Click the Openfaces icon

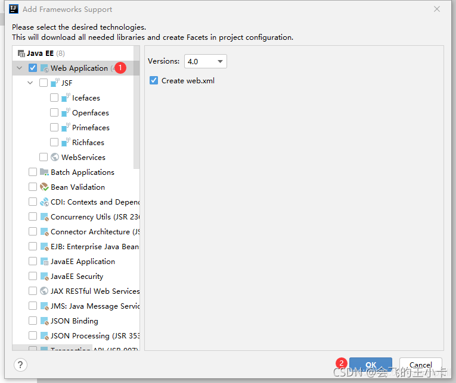pyautogui.click(x=66, y=112)
